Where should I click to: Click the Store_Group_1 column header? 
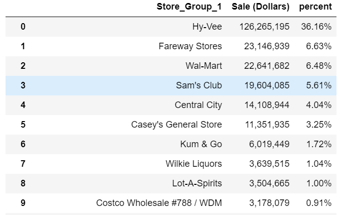[189, 7]
